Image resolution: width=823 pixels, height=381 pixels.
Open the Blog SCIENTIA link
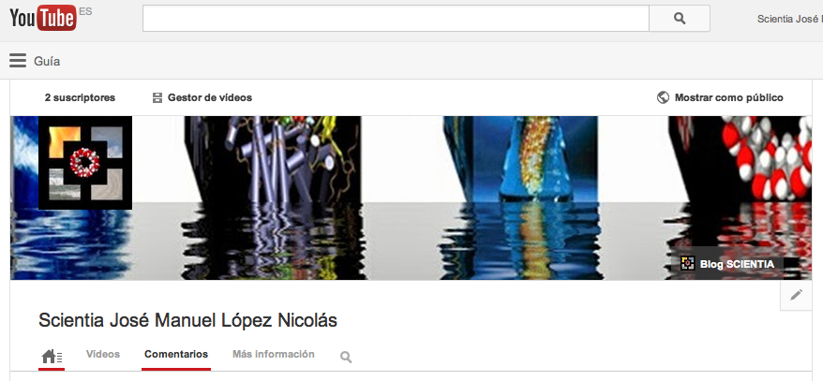pos(737,264)
